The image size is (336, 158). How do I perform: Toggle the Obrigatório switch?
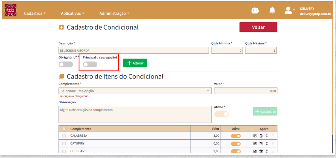[66, 64]
